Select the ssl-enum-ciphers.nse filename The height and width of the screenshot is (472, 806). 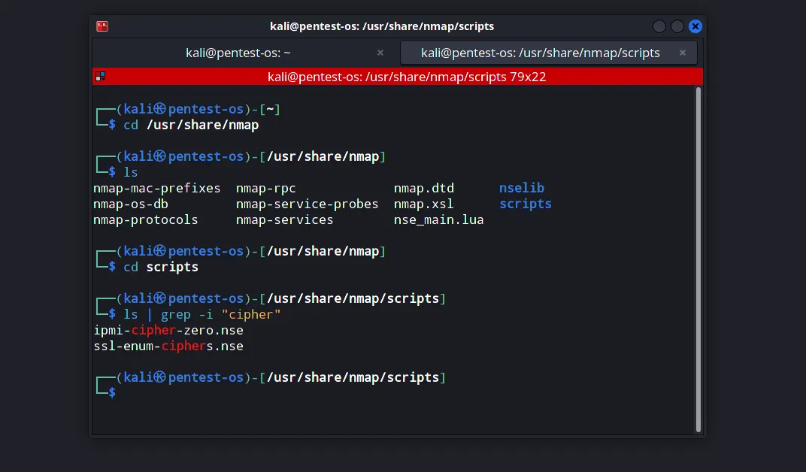(x=168, y=346)
